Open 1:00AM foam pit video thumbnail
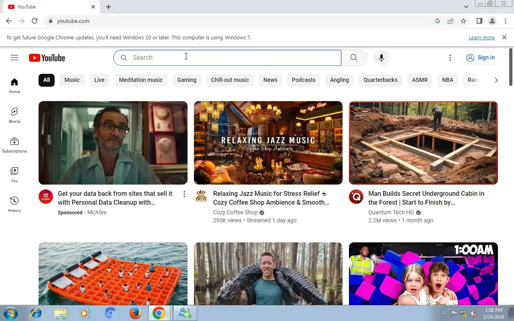Screen dimensions: 514x321 tap(423, 274)
